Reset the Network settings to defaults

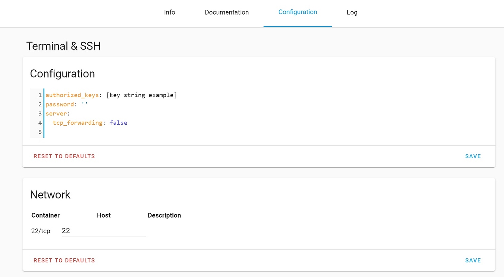click(x=64, y=260)
